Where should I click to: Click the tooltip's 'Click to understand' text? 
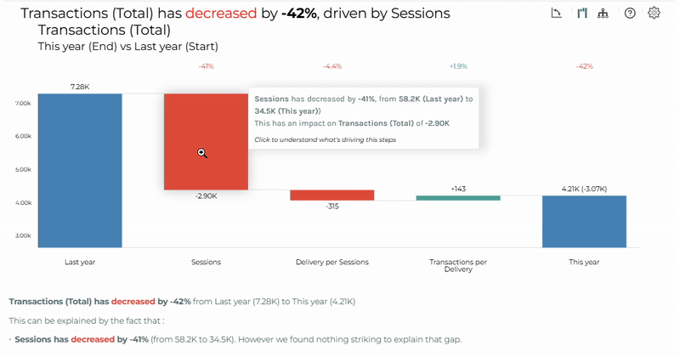tap(325, 139)
